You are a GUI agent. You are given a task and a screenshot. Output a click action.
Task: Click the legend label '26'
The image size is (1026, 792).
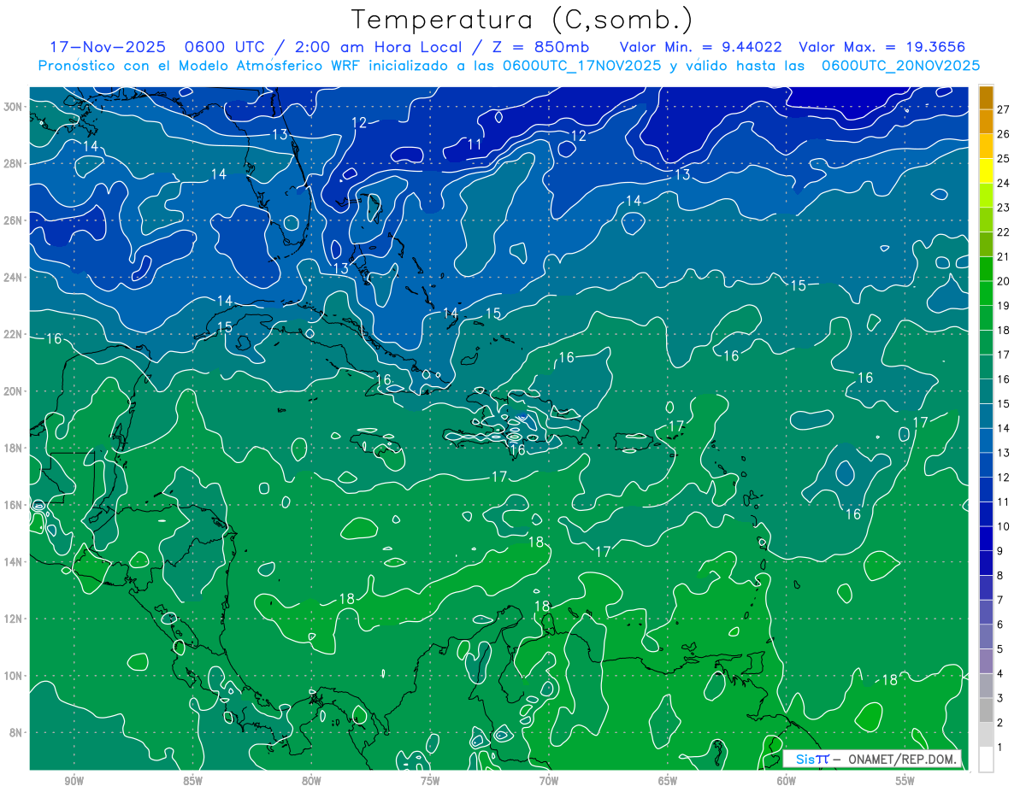[1004, 134]
